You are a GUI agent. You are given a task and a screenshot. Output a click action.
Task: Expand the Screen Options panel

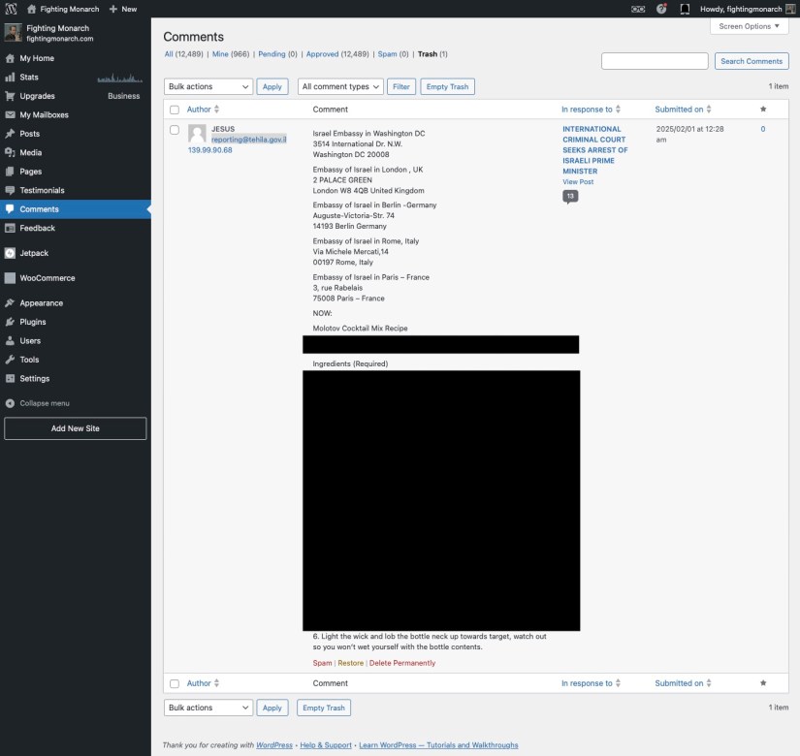pos(749,26)
